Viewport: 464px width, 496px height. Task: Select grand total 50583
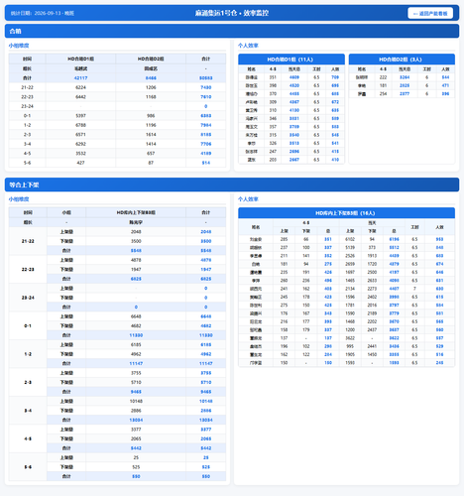[x=205, y=78]
